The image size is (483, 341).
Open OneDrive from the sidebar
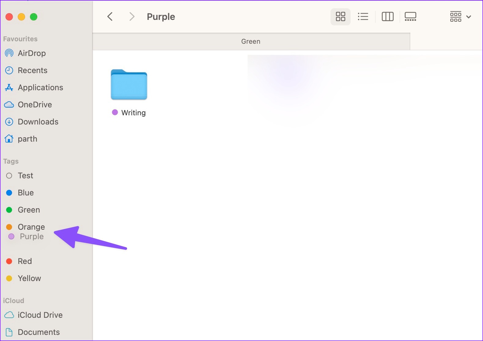pyautogui.click(x=35, y=105)
